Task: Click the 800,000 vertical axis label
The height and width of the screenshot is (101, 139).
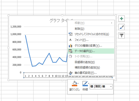Action: (17, 42)
